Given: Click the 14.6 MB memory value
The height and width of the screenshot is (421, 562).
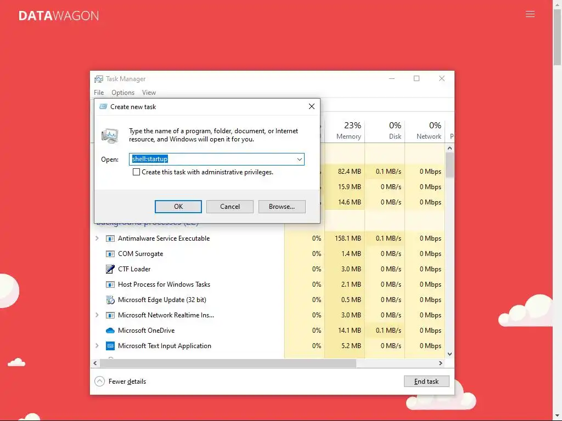Looking at the screenshot, I should click(350, 202).
